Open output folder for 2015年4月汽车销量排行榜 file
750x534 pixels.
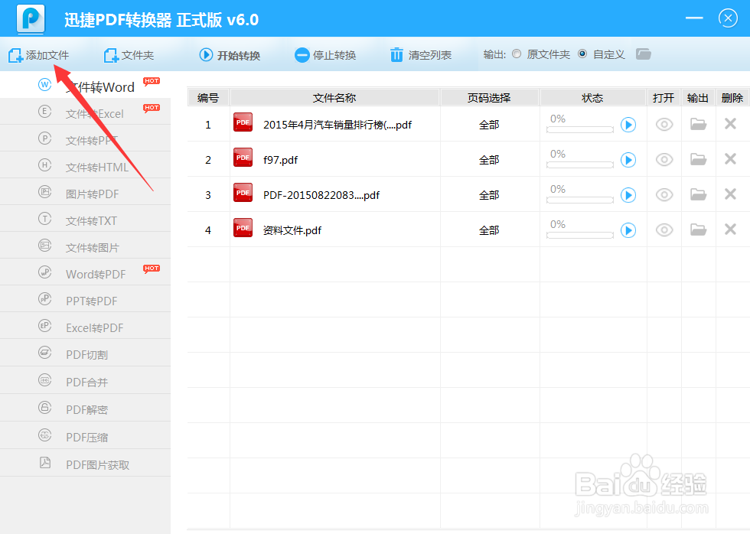[x=698, y=124]
